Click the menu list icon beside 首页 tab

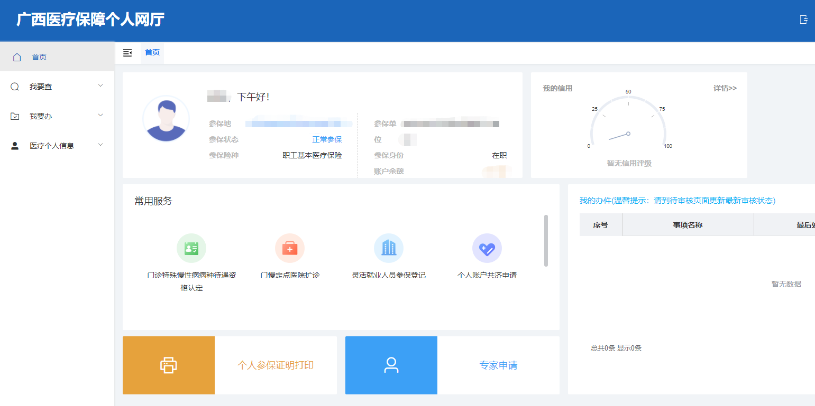pyautogui.click(x=127, y=52)
